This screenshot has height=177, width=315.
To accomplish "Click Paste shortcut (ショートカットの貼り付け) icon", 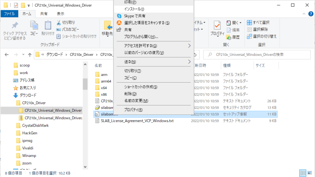I will [58, 36].
